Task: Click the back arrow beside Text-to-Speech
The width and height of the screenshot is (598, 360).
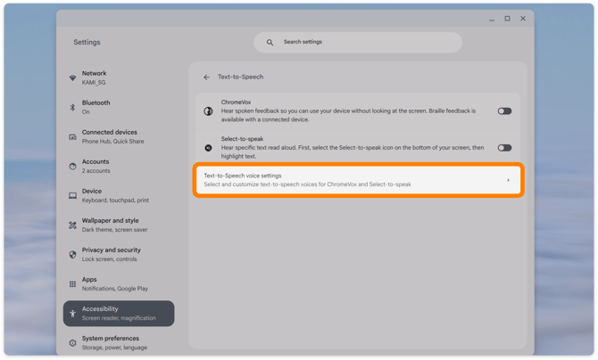Action: coord(206,78)
